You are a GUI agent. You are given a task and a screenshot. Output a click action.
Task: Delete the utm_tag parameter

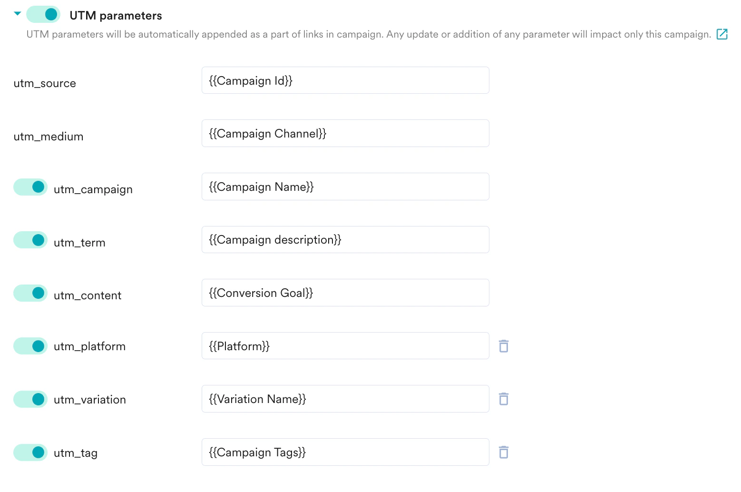pos(503,452)
